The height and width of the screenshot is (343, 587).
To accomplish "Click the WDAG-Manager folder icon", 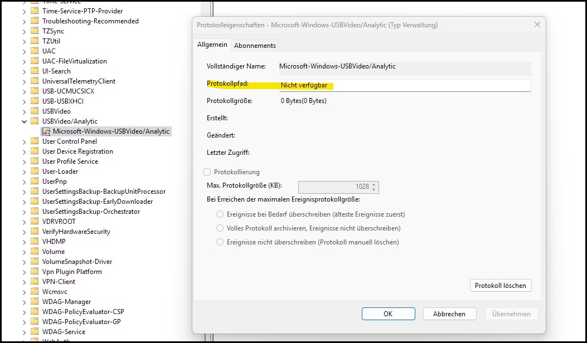I will click(x=35, y=301).
